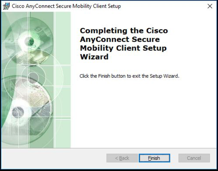Click the "Mobility Client Setup" heading line

coord(123,48)
